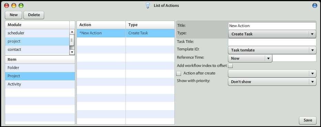321x127 pixels.
Task: Focus the Task Title input field
Action: pyautogui.click(x=272, y=42)
